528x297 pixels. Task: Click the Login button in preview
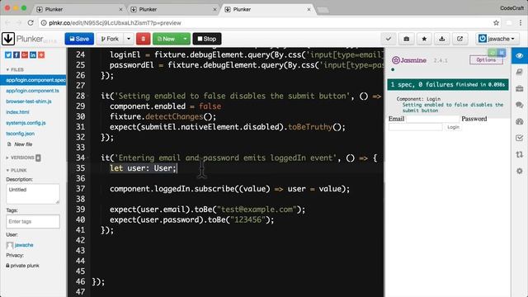pos(453,127)
